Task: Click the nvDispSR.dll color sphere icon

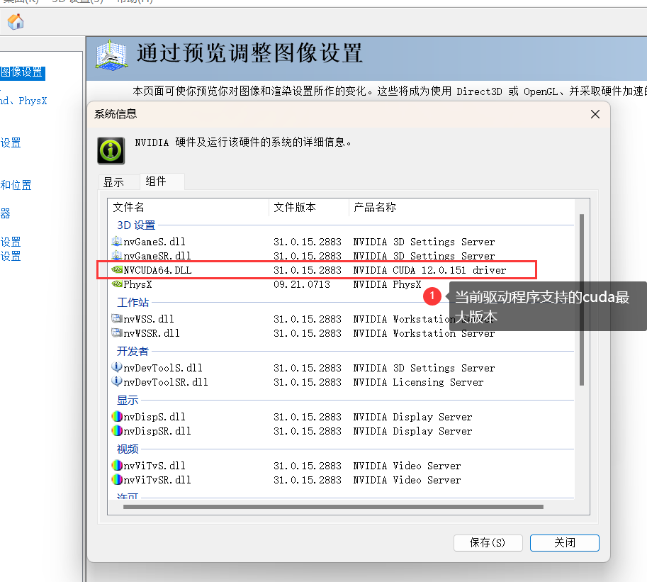Action: (x=117, y=430)
